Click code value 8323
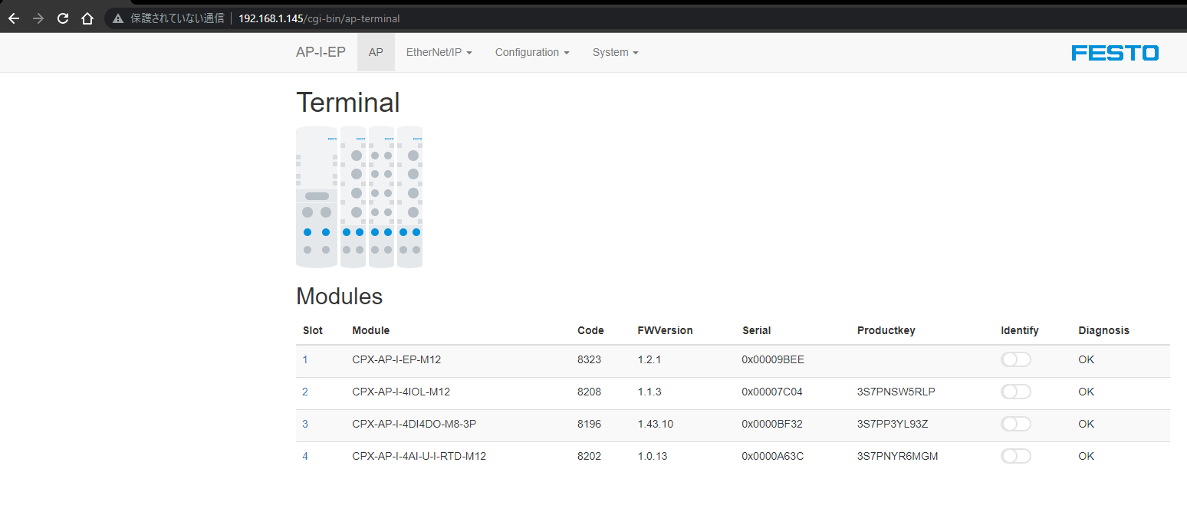Screen dimensions: 1187x505 tap(590, 359)
